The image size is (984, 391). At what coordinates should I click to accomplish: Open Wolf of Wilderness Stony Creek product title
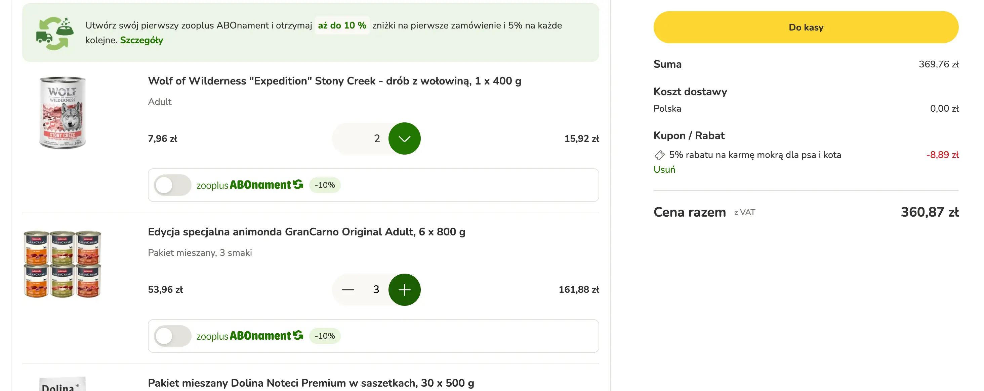tap(334, 81)
